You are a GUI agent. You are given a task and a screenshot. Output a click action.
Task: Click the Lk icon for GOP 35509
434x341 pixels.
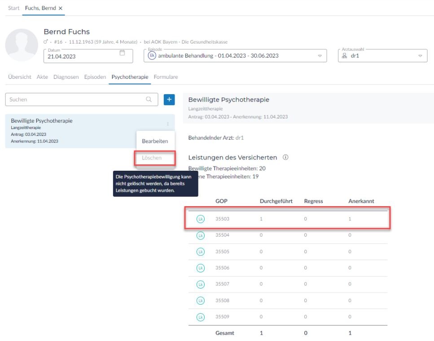200,316
